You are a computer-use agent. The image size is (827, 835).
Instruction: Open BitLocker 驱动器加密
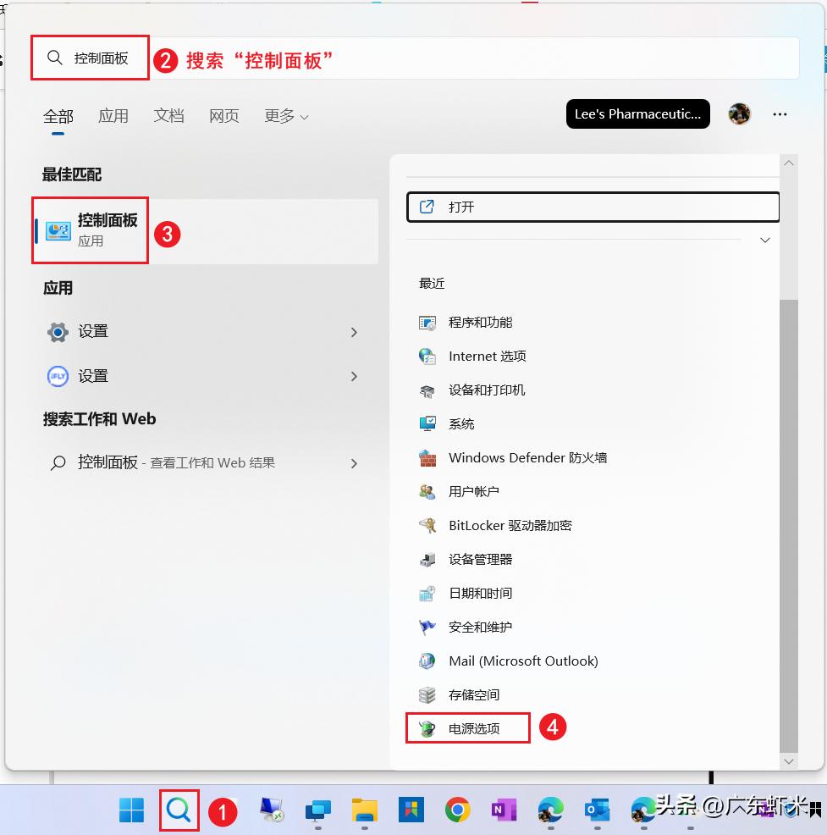tap(510, 525)
